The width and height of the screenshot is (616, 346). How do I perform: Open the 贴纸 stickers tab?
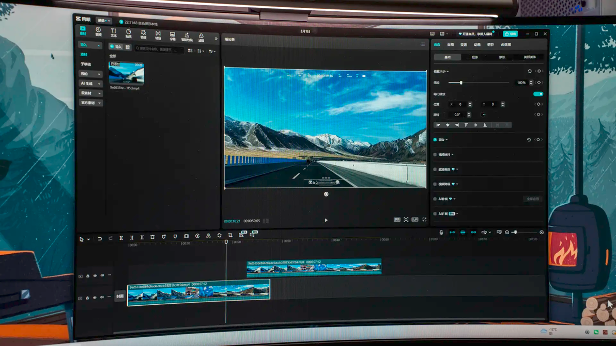(129, 34)
